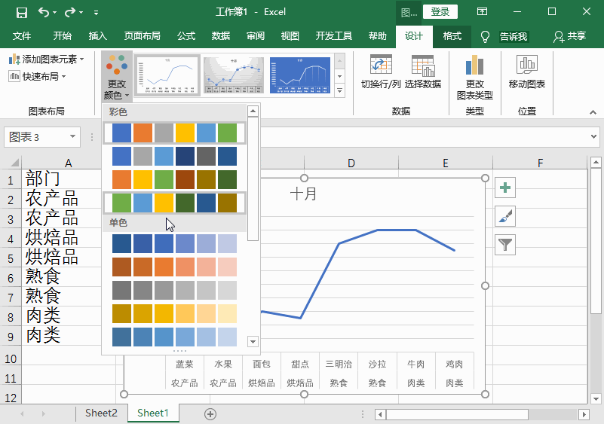Click the 登录 sign-in button
Image resolution: width=604 pixels, height=424 pixels.
[x=440, y=12]
